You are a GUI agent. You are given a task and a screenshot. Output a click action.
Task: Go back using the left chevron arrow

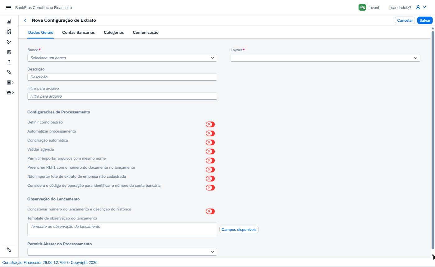[x=25, y=21]
